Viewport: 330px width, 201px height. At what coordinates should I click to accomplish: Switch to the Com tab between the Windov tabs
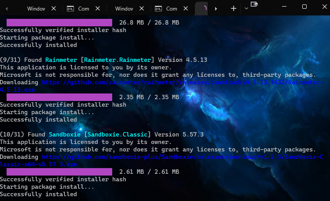coord(84,9)
